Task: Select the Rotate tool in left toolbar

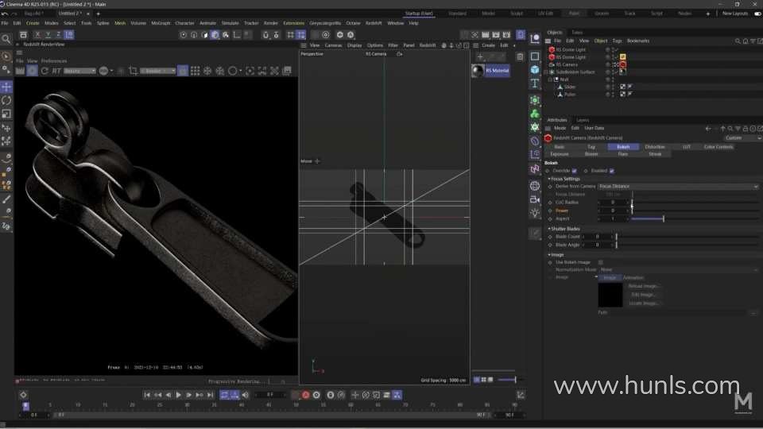Action: point(6,100)
